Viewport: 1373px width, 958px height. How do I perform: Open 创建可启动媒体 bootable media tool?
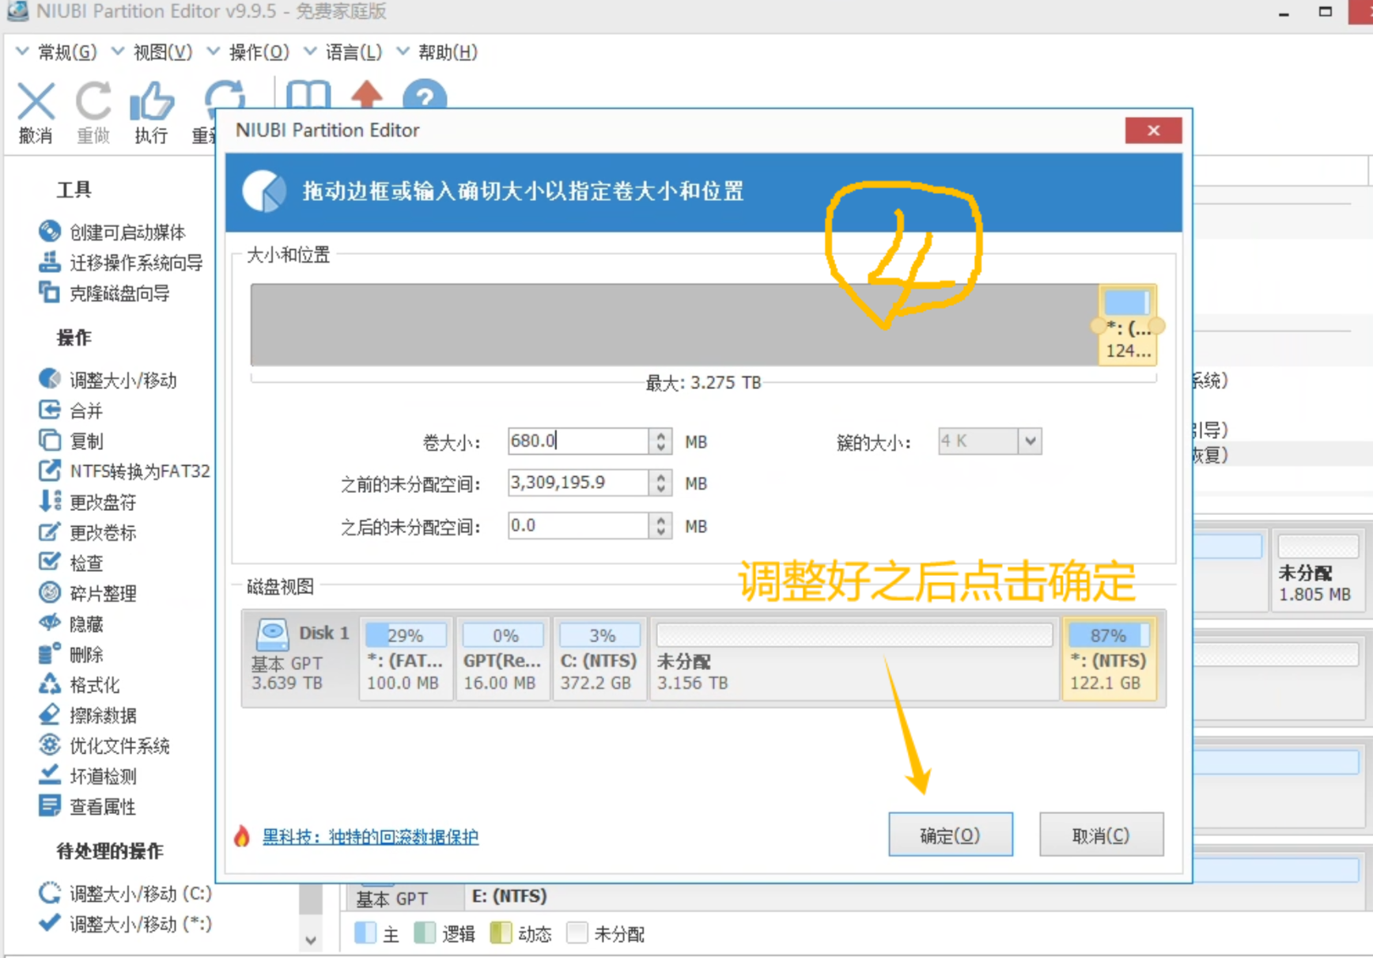coord(112,232)
